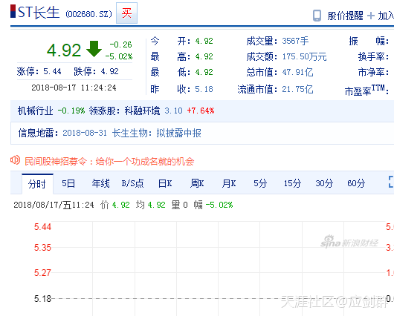This screenshot has height=316, width=394.
Task: Select the 60分 chart tab
Action: pyautogui.click(x=356, y=183)
